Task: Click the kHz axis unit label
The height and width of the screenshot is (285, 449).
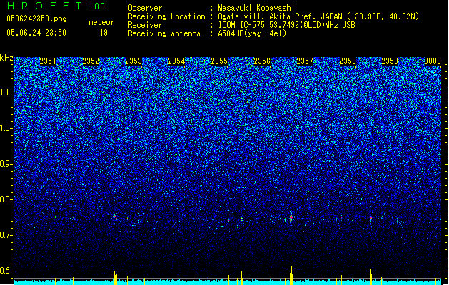Action: 6,58
